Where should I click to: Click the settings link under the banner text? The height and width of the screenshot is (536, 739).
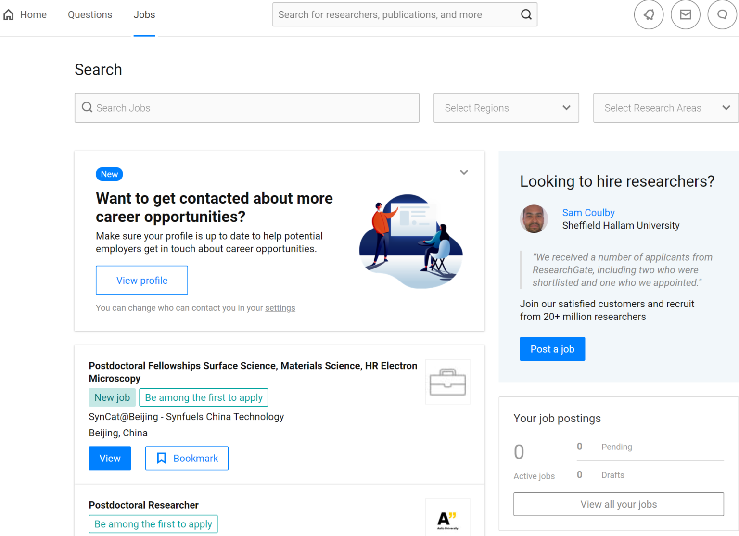point(280,307)
